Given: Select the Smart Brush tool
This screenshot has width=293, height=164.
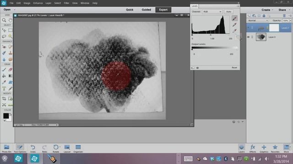Looking at the screenshot, I should pyautogui.click(x=4, y=53).
